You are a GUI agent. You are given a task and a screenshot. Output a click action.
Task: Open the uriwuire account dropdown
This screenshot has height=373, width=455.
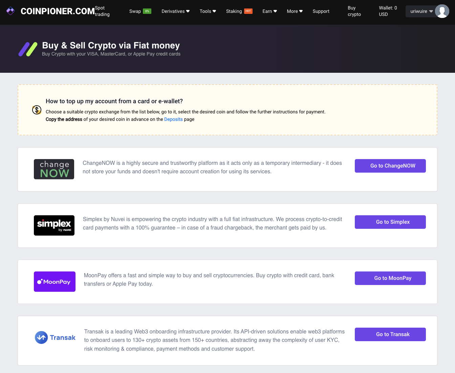coord(421,11)
